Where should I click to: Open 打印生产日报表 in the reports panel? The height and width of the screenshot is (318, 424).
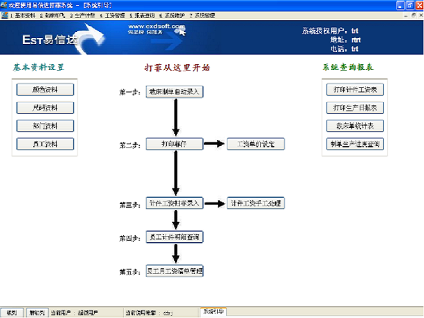coord(355,108)
